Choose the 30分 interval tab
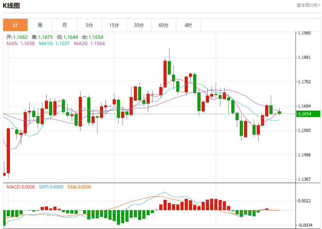322x229 pixels. click(x=139, y=25)
